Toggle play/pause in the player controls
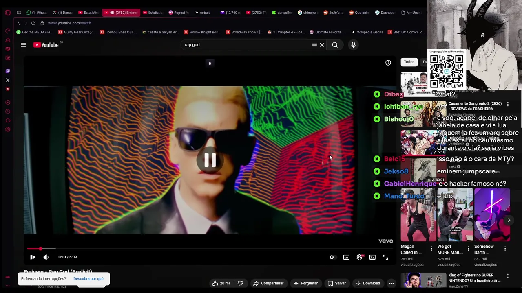Viewport: 522px width, 293px height. 33,257
